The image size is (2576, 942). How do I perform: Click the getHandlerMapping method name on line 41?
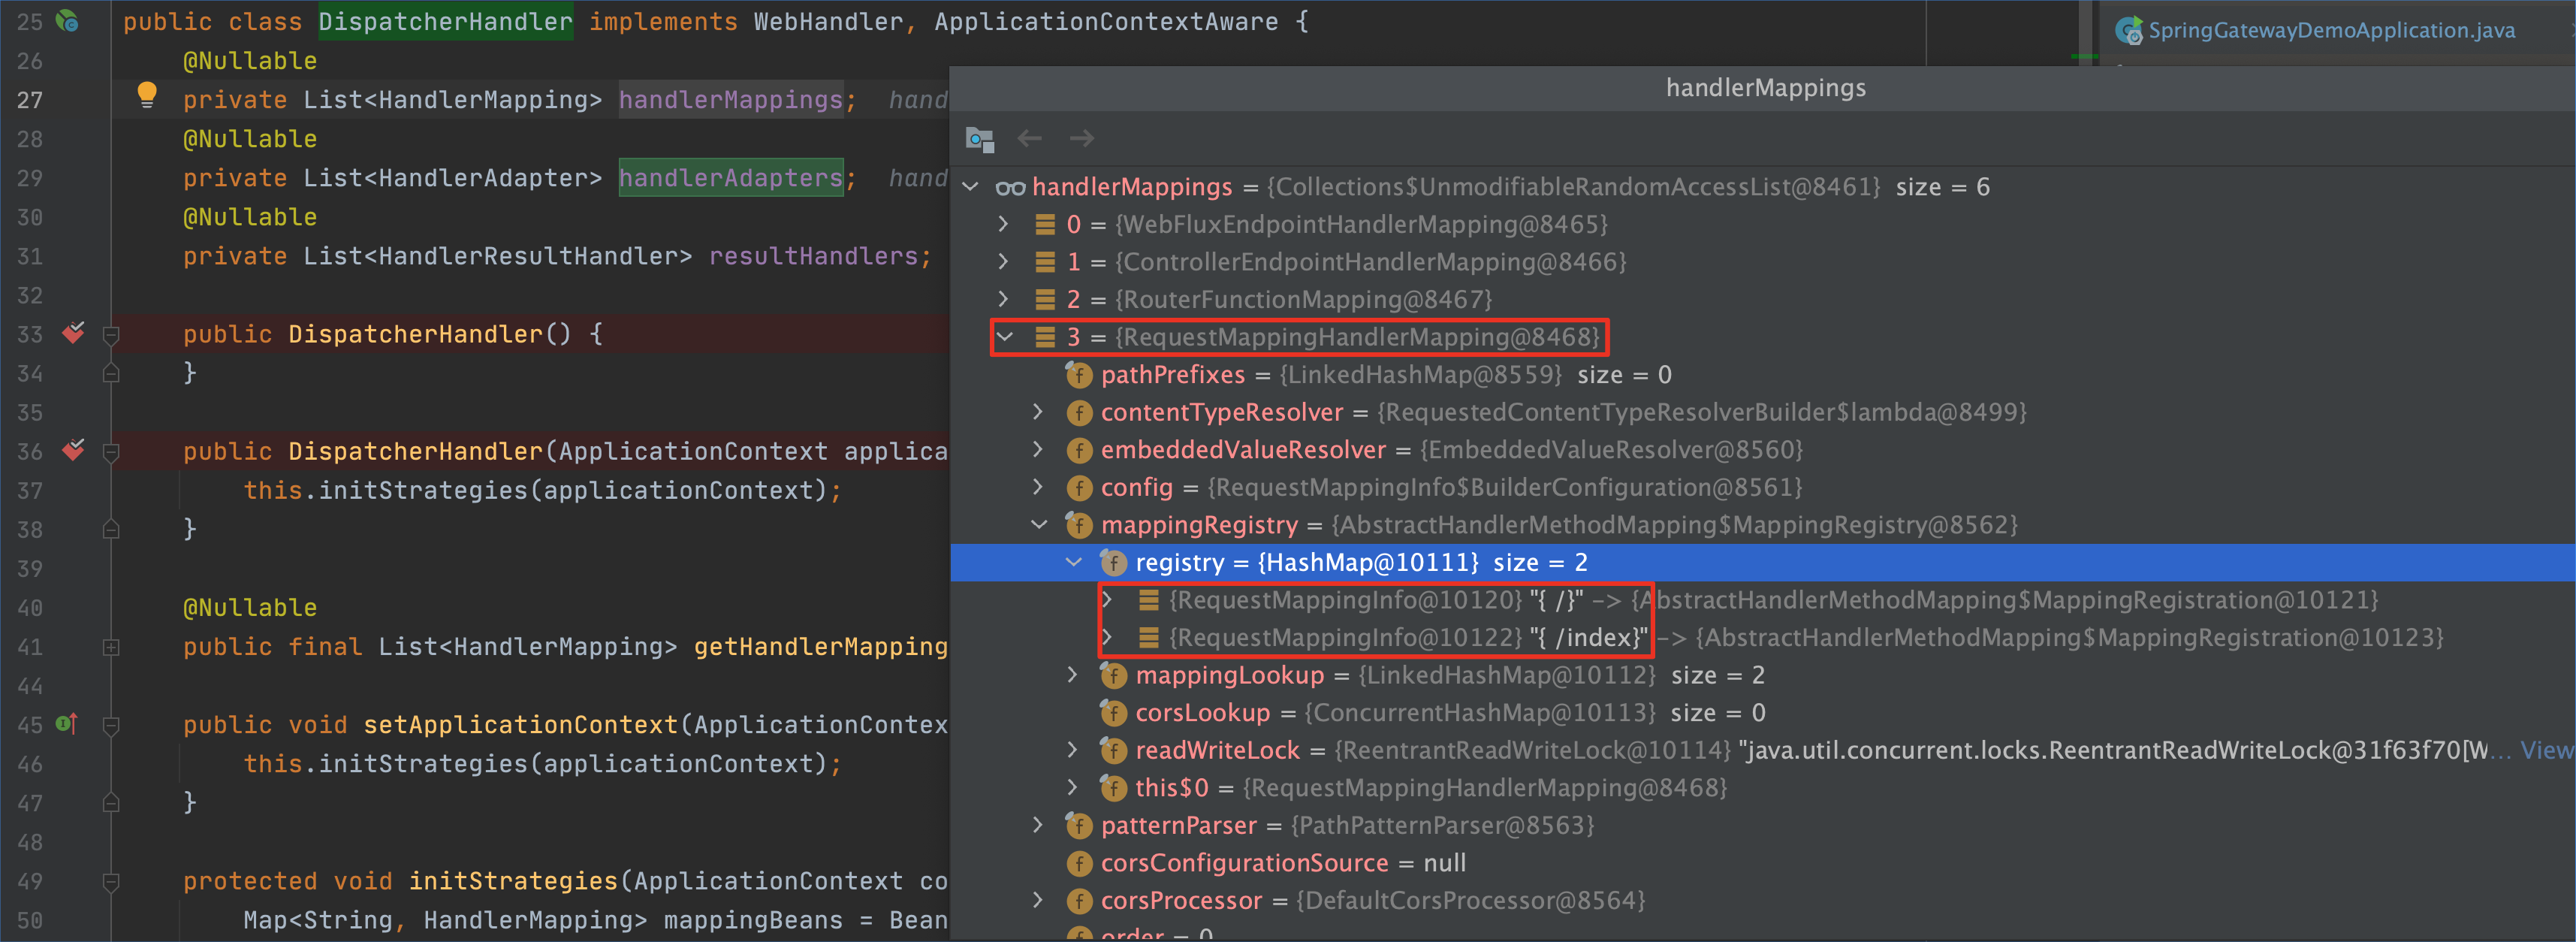coord(820,647)
